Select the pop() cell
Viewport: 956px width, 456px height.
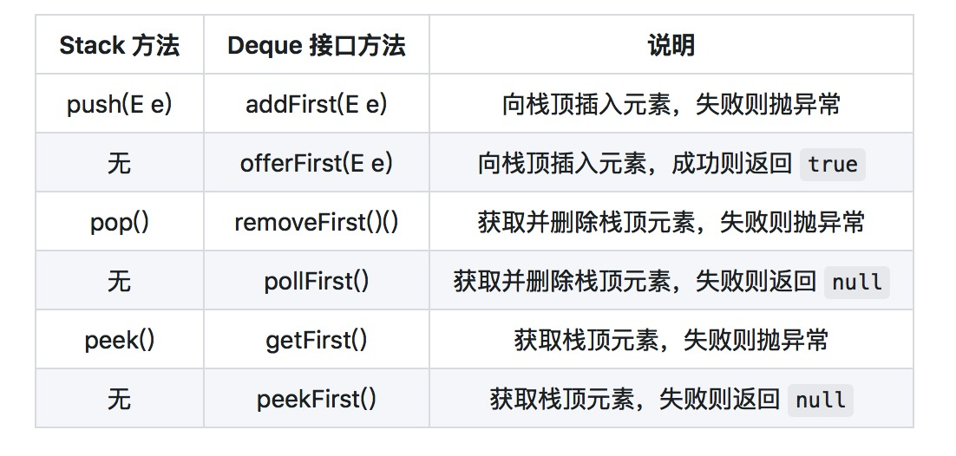[119, 222]
